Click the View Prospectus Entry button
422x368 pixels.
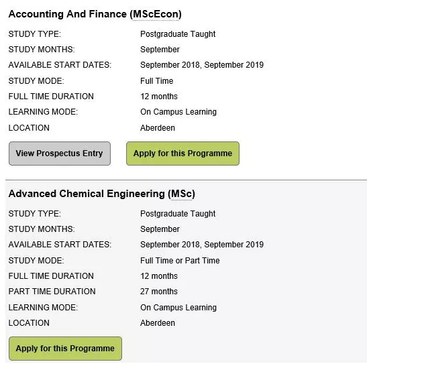coord(59,154)
